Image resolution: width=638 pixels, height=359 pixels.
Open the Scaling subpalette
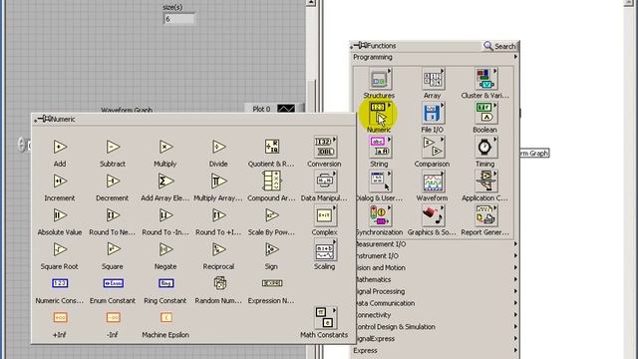pyautogui.click(x=324, y=249)
